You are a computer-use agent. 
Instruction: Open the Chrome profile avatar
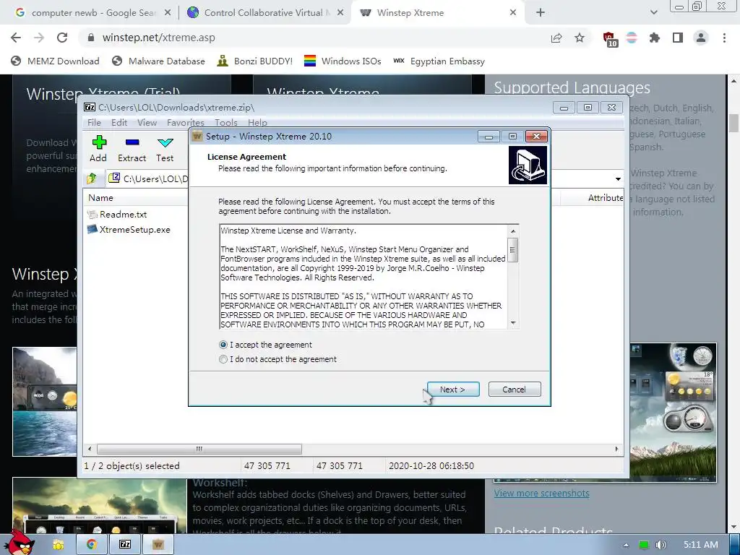tap(701, 38)
